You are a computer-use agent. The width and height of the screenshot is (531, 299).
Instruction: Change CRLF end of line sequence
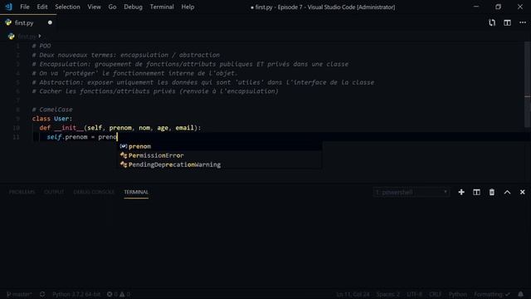coord(435,294)
